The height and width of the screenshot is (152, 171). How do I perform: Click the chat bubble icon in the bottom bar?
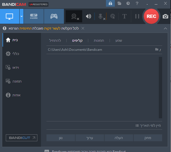47,151
